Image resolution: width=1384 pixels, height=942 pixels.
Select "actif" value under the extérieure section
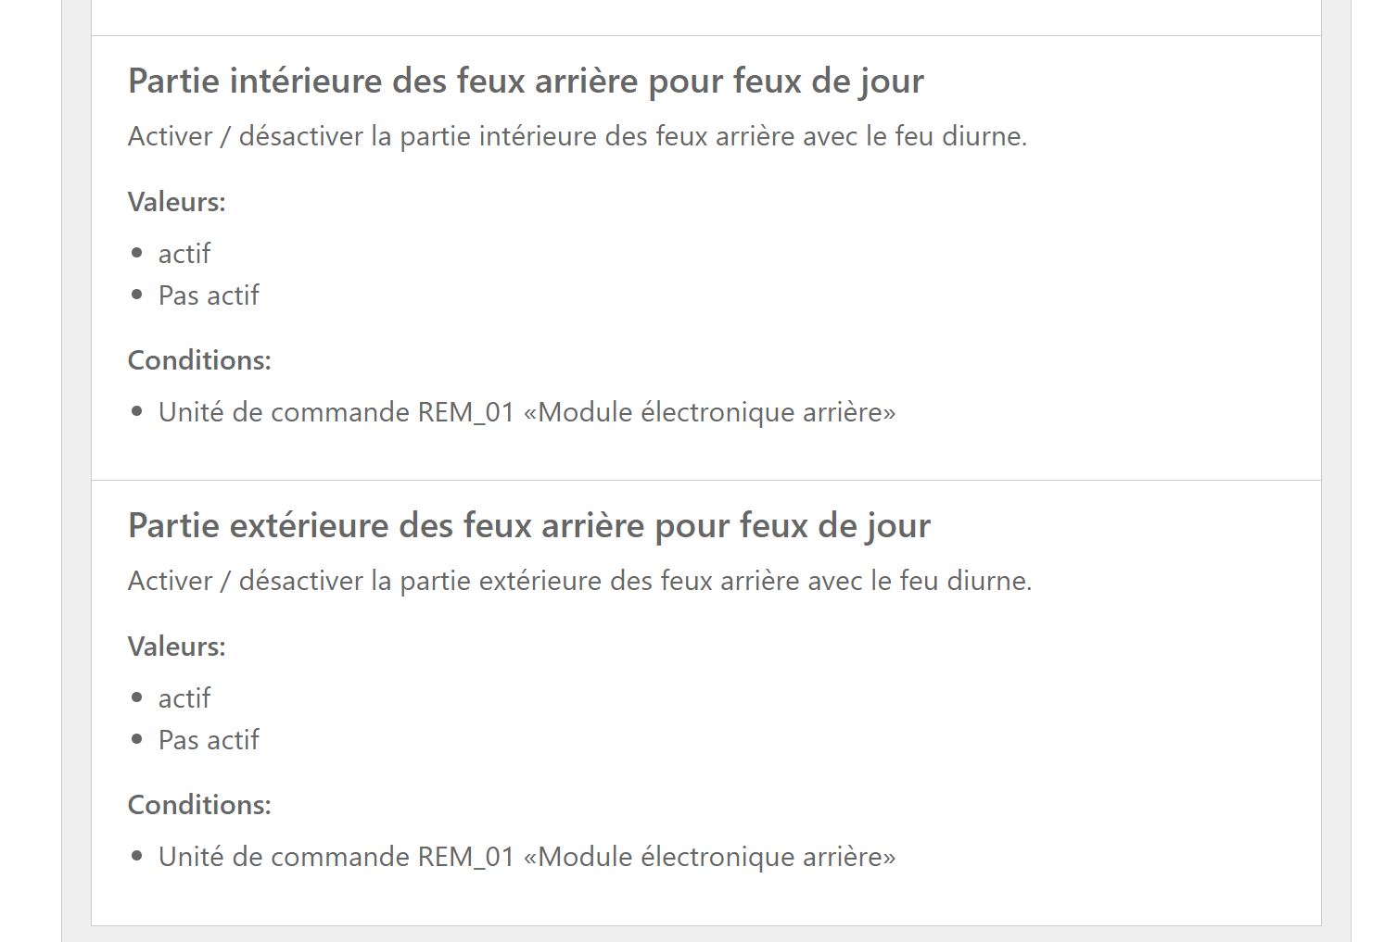click(184, 698)
